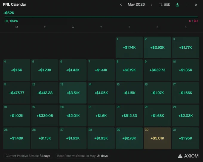Image resolution: width=203 pixels, height=162 pixels.
Task: Click Current Positive Streak: 31 days badge
Action: [x=28, y=156]
